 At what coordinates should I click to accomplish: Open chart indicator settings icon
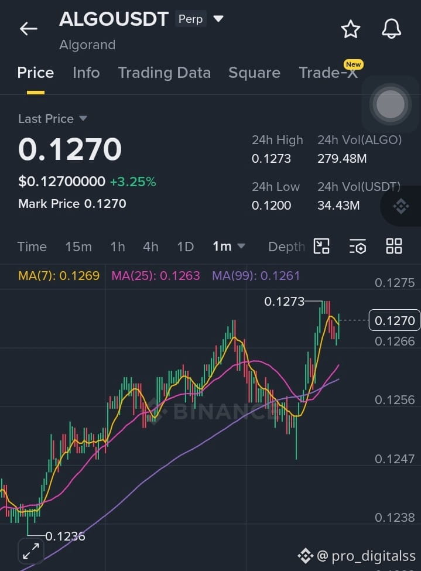tap(358, 247)
